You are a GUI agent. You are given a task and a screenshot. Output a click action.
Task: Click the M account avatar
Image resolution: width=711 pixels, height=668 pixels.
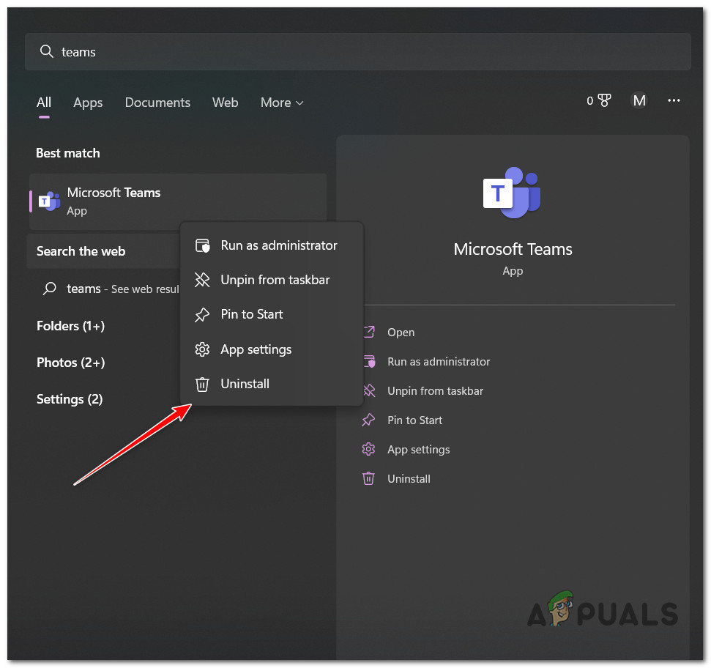(x=639, y=100)
